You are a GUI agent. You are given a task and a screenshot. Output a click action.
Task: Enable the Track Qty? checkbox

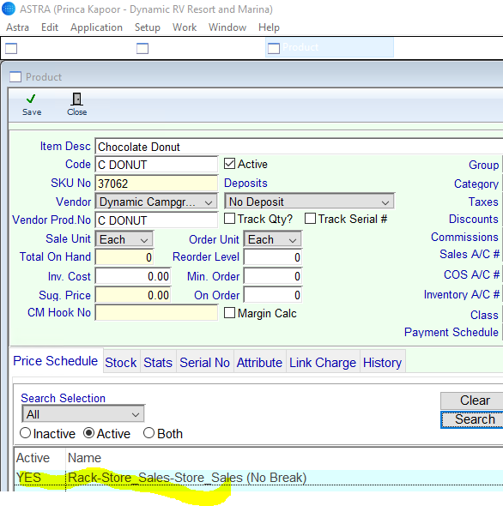click(x=229, y=219)
